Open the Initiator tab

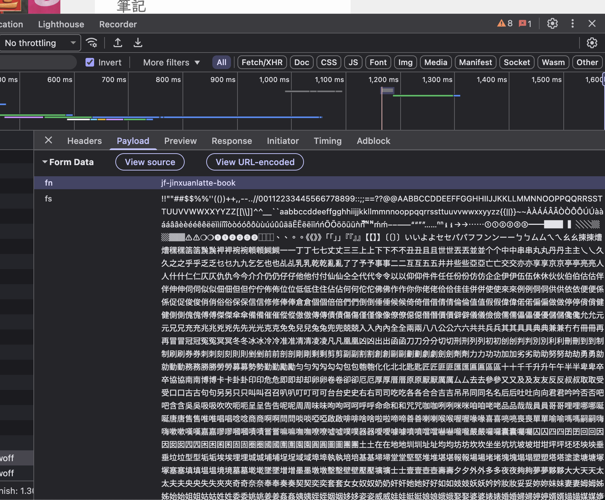283,141
